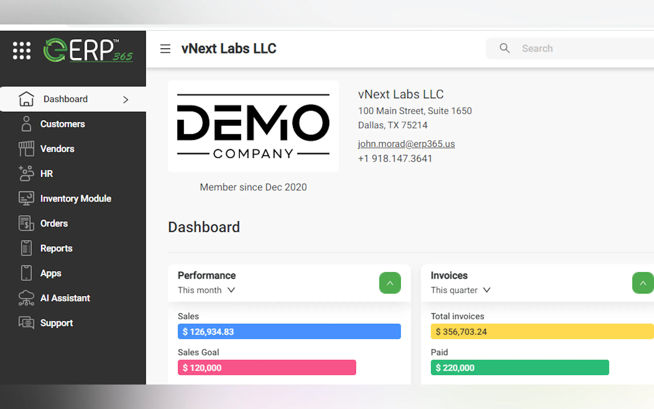Image resolution: width=654 pixels, height=409 pixels.
Task: Open the This quarter period dropdown
Action: (460, 290)
